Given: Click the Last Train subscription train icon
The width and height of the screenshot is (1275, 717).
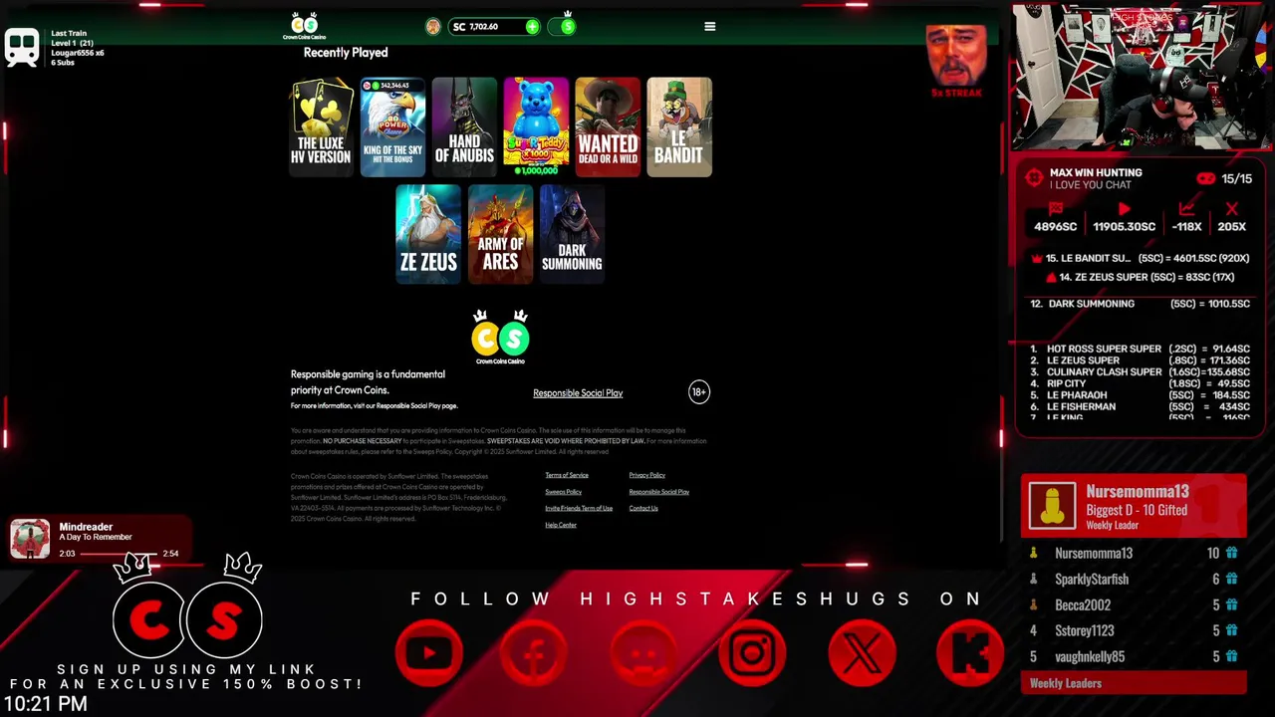Looking at the screenshot, I should (22, 47).
